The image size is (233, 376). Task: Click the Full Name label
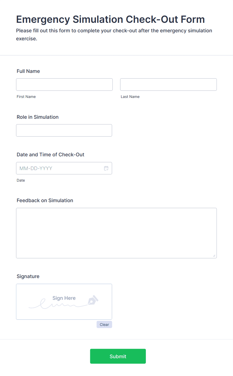(28, 71)
